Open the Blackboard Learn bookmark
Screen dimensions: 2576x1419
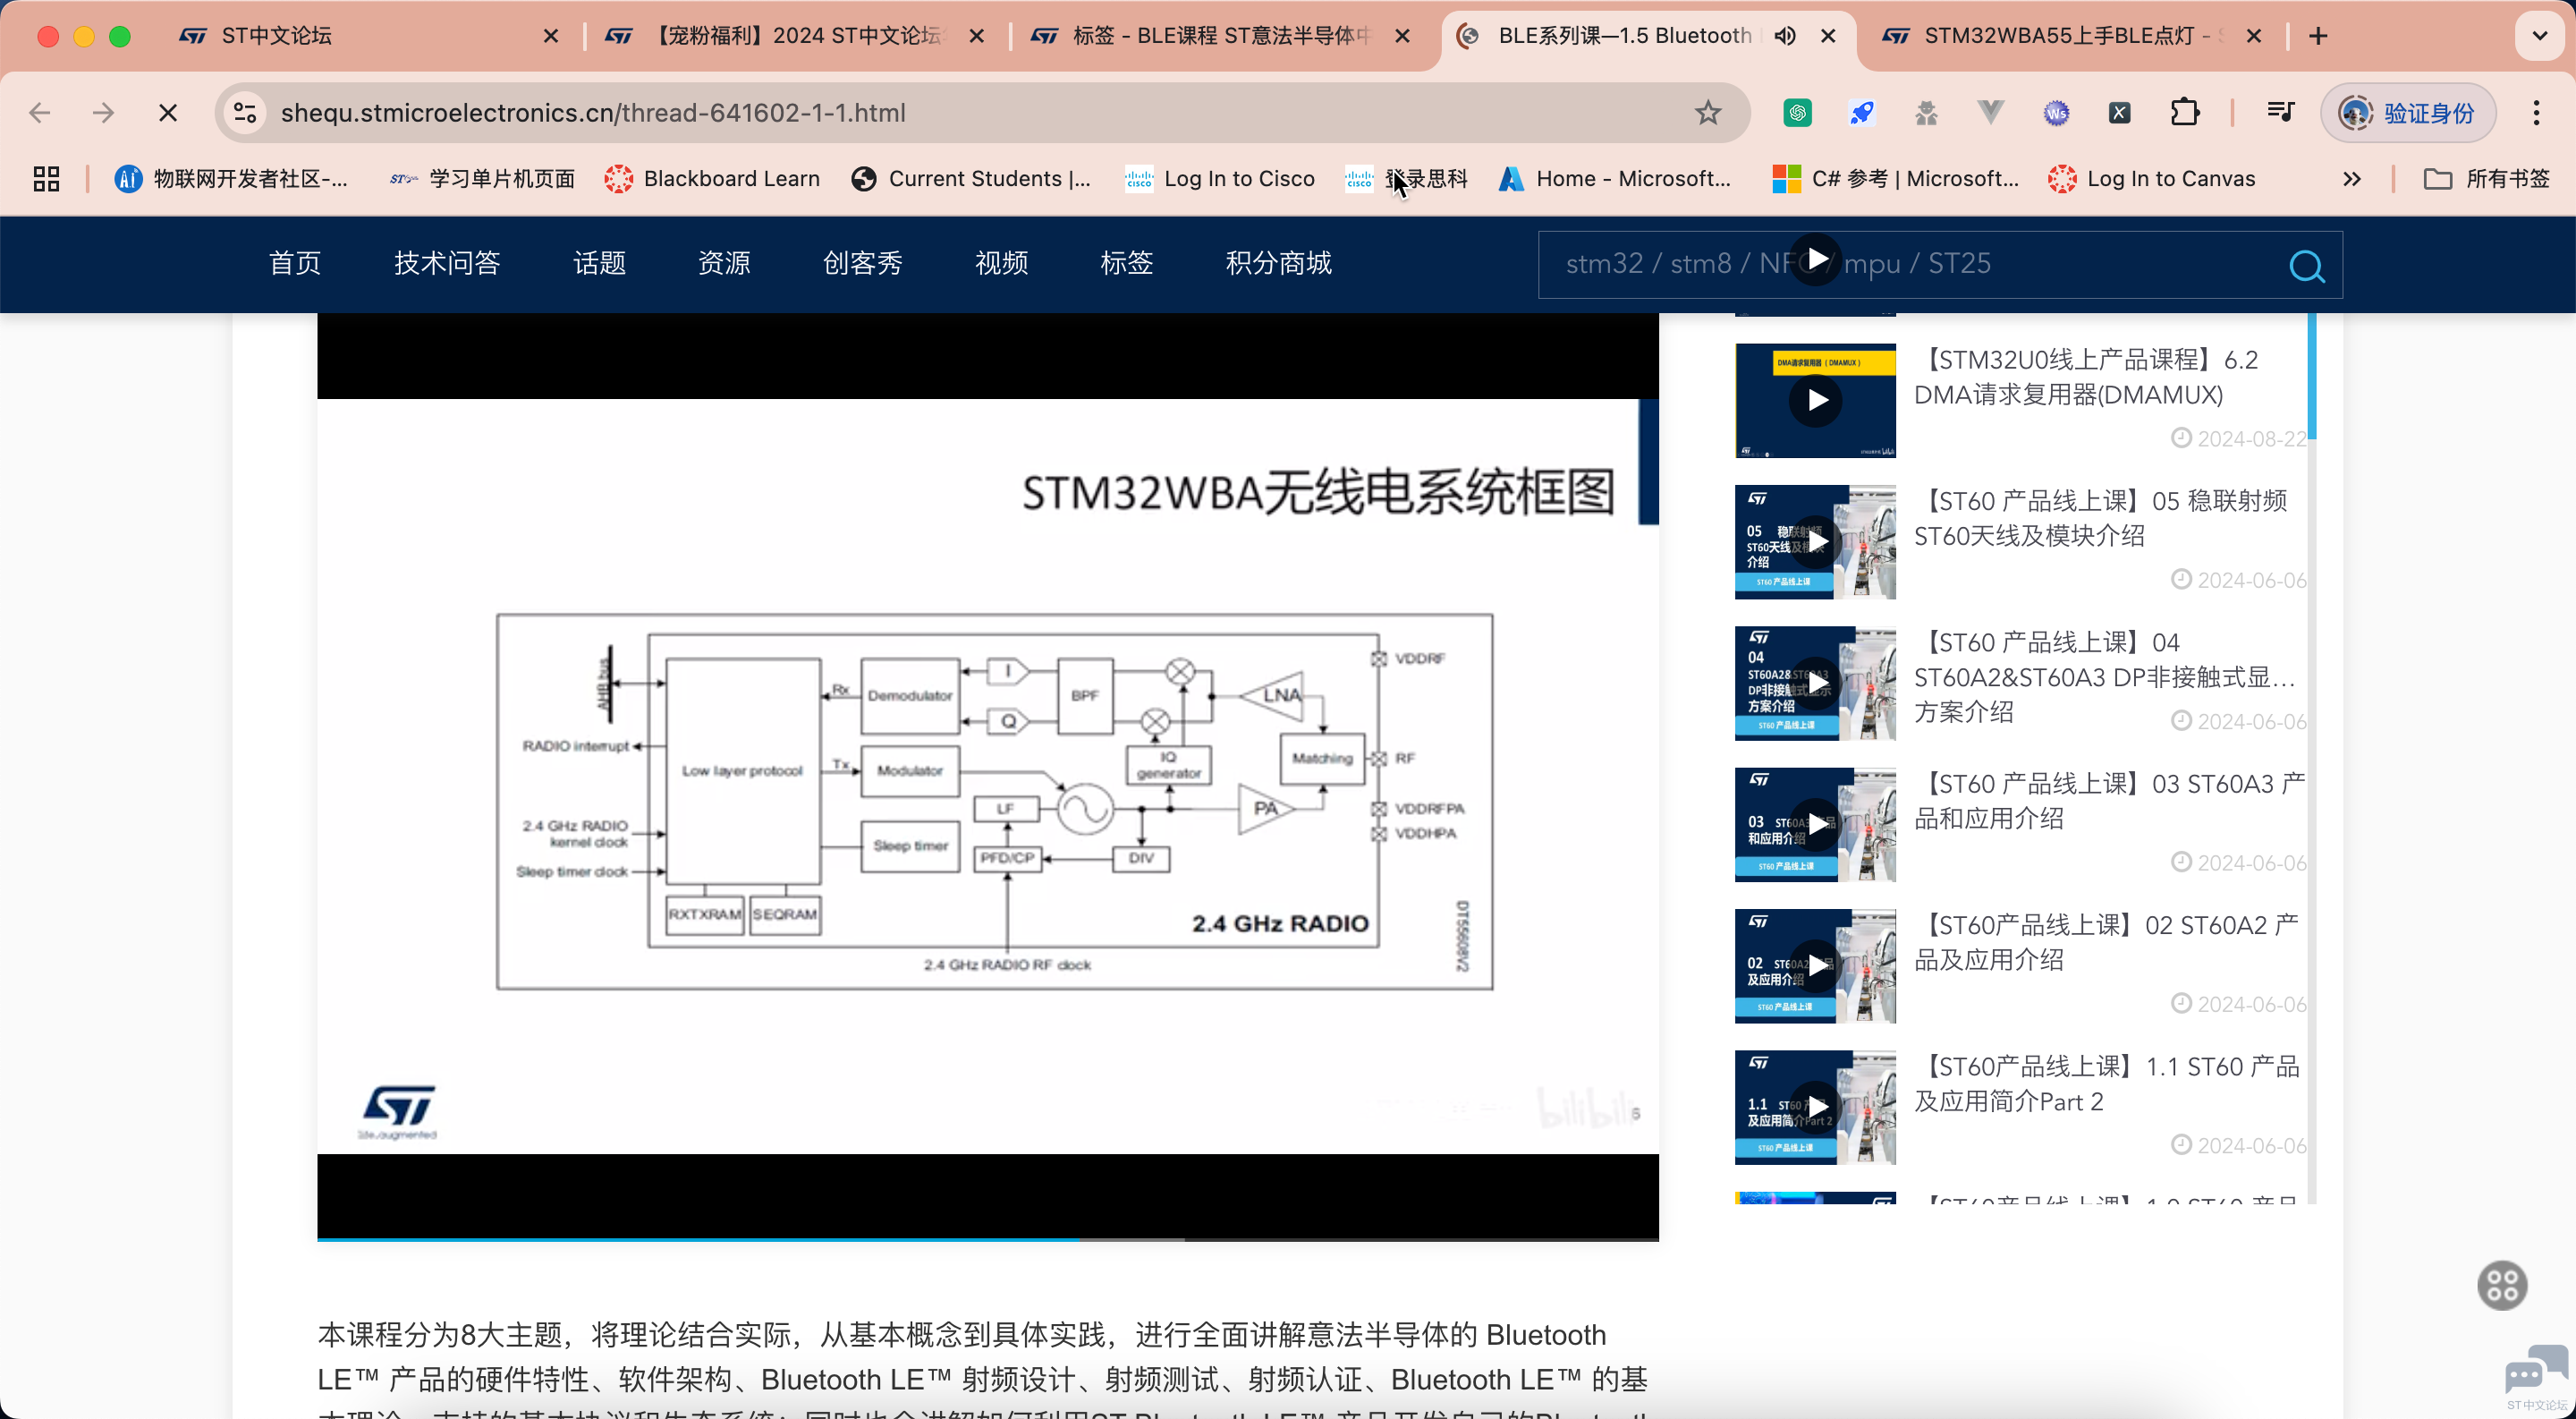(x=712, y=179)
